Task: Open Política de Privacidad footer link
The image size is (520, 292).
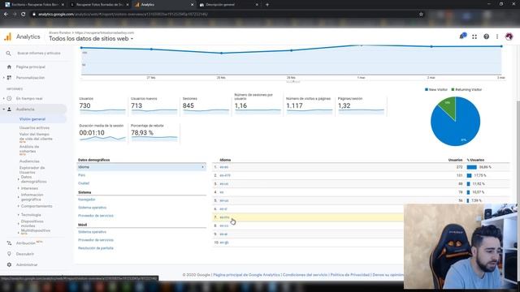Action: 350,275
